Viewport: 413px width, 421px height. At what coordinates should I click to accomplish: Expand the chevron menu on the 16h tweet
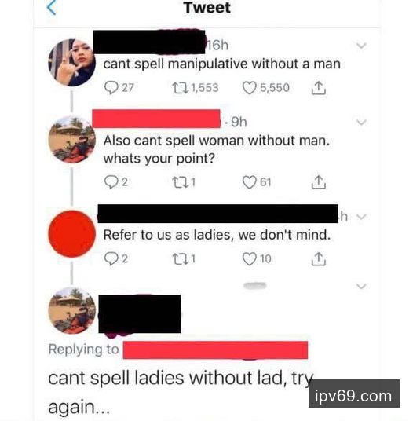click(361, 46)
